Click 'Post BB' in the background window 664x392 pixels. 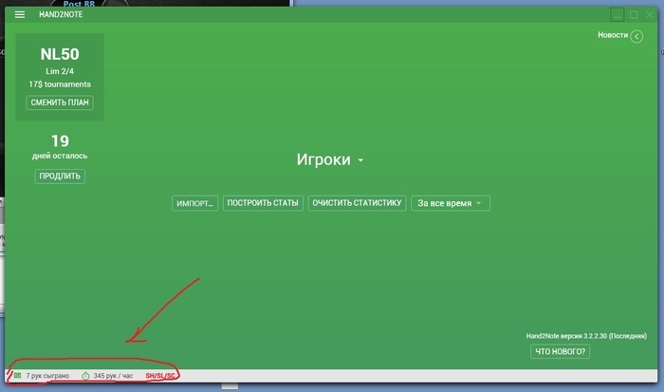[x=79, y=4]
